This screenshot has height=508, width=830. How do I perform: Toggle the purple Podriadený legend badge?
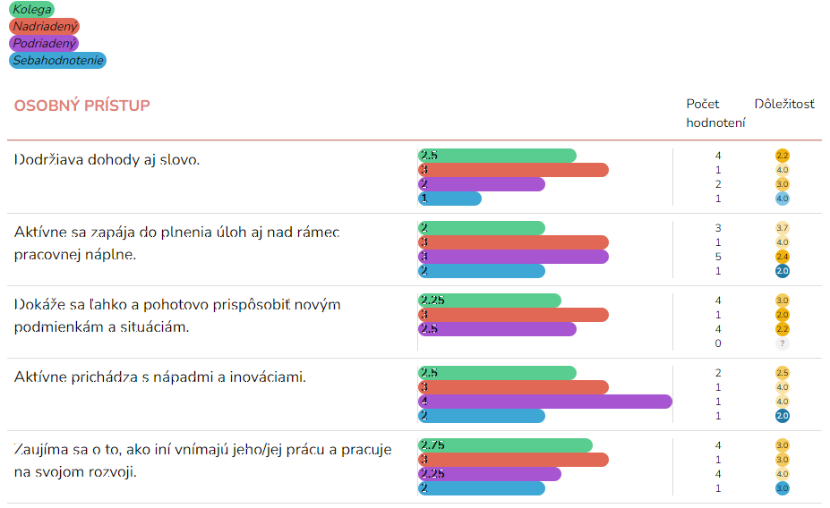tap(45, 43)
